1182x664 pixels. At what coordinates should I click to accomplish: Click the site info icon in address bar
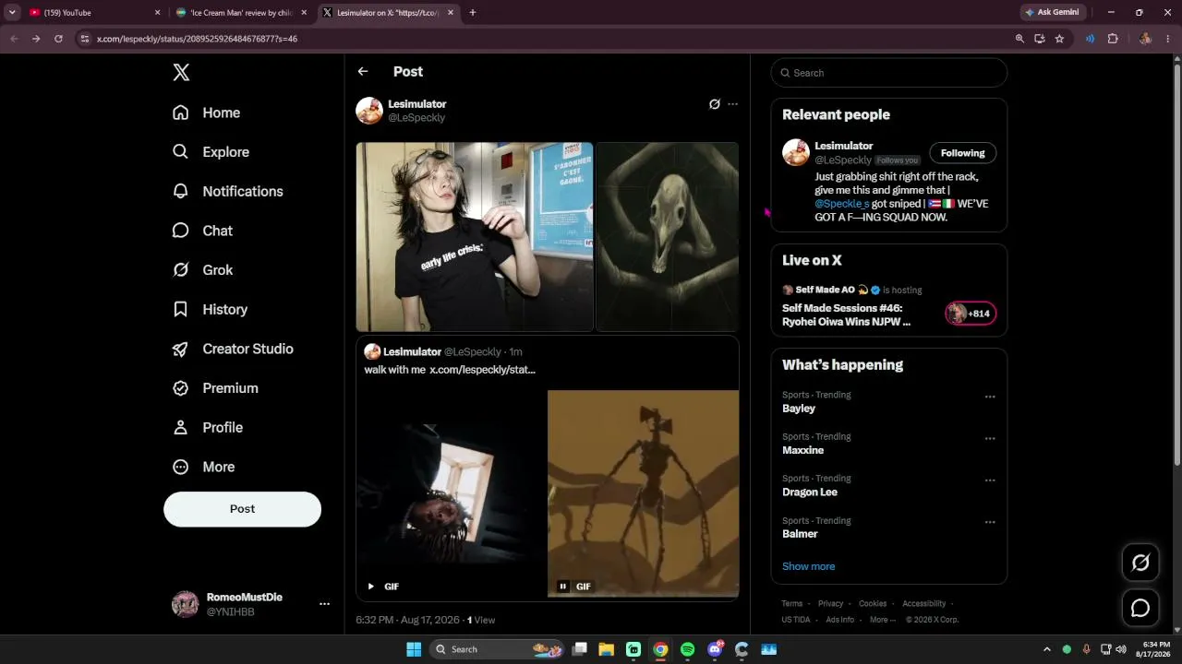[85, 39]
